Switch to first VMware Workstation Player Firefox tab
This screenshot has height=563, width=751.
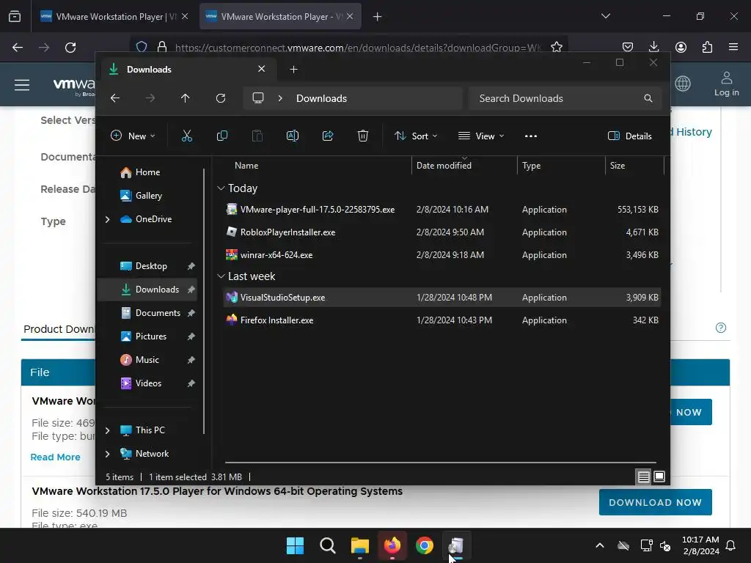point(114,16)
